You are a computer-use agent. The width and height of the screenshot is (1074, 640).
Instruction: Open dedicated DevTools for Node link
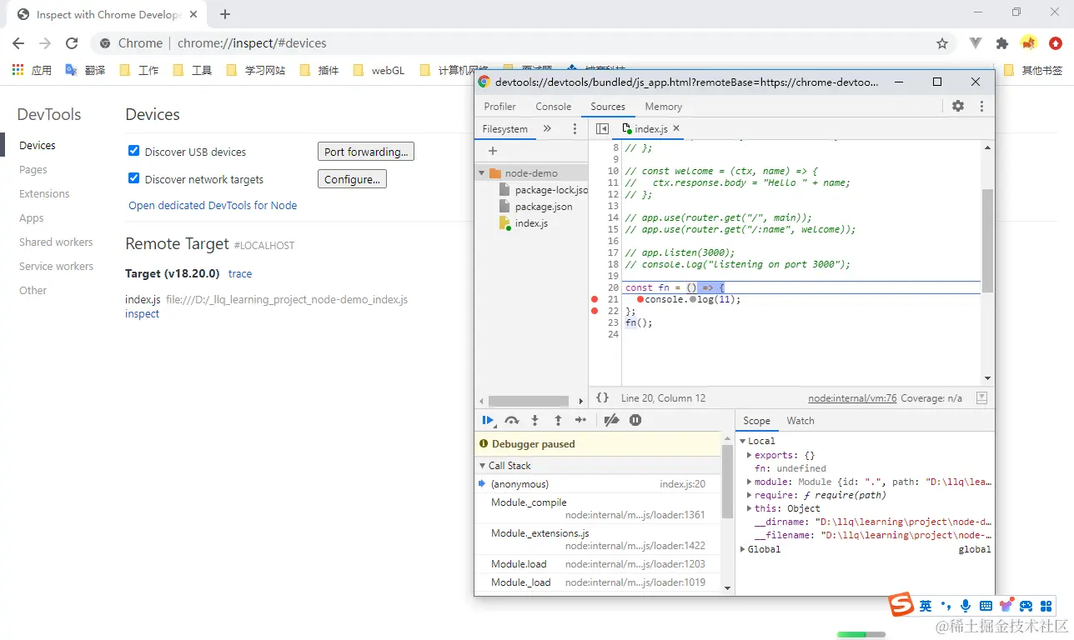pos(213,205)
